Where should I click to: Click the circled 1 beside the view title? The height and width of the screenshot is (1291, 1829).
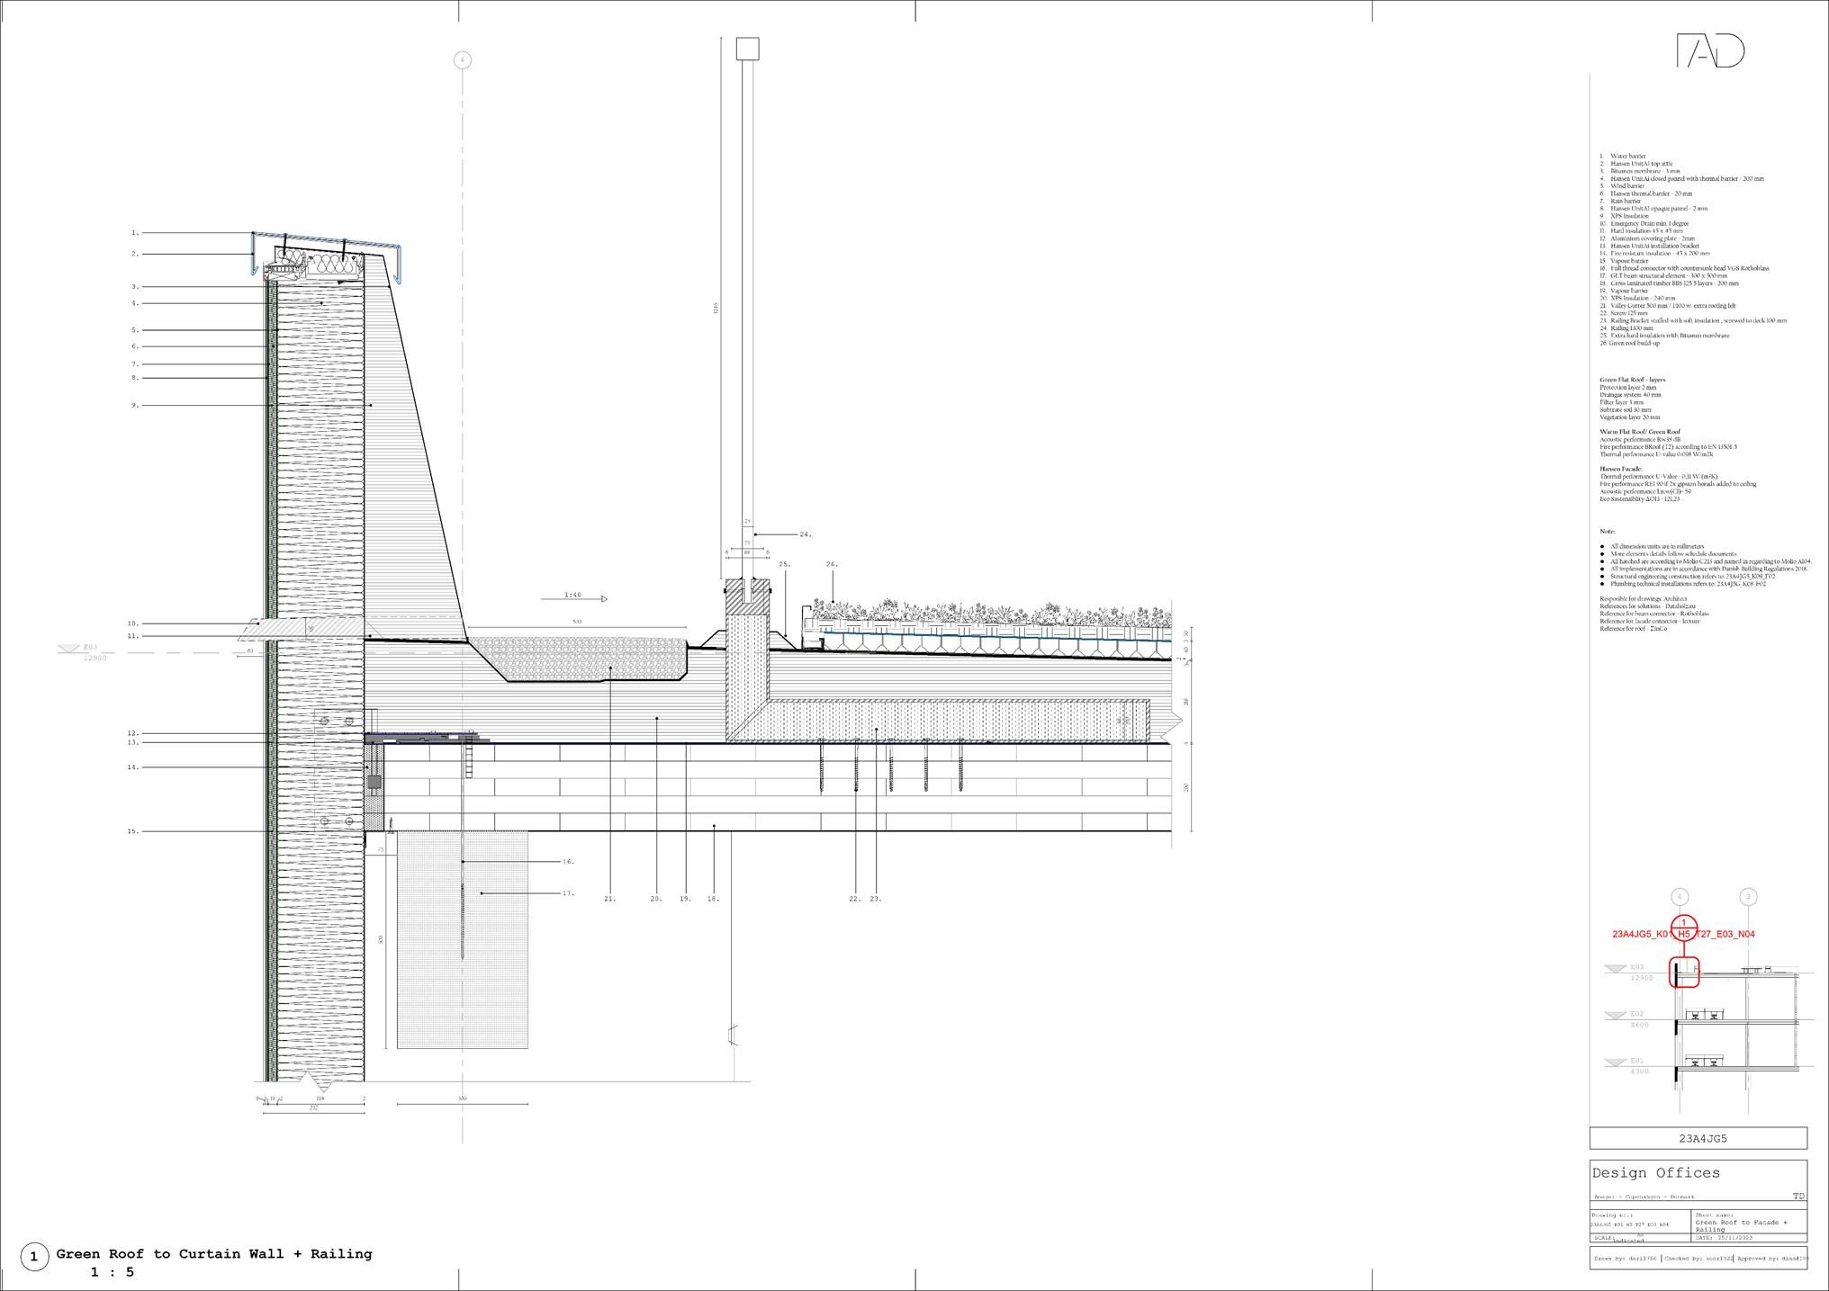coord(34,1257)
